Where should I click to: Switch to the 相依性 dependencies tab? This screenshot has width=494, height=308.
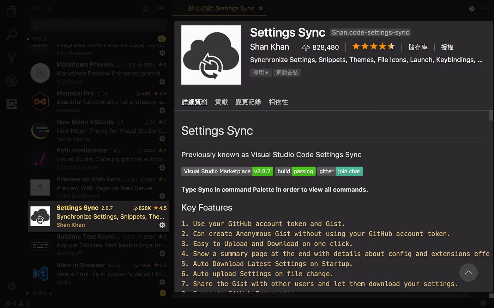278,102
